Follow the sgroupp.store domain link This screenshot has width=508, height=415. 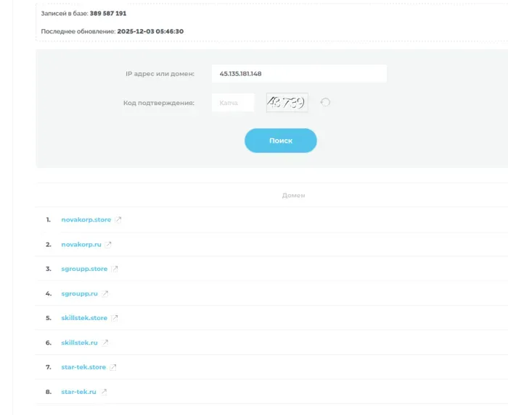84,269
